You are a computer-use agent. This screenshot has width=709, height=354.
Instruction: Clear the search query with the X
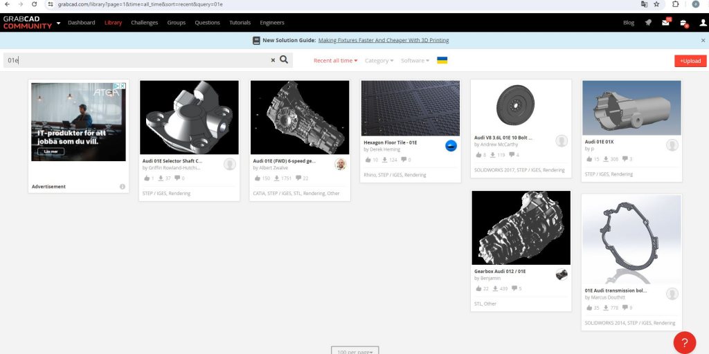point(273,60)
